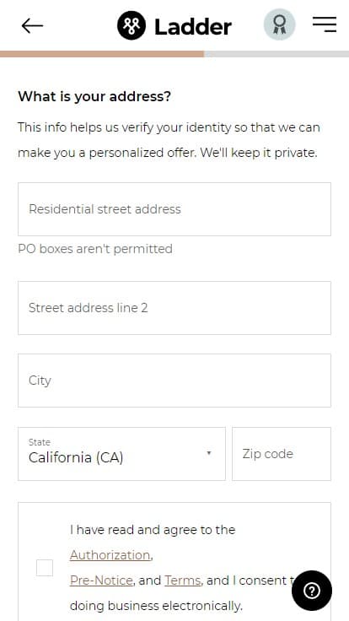Open the award ribbon badge icon

coord(280,24)
